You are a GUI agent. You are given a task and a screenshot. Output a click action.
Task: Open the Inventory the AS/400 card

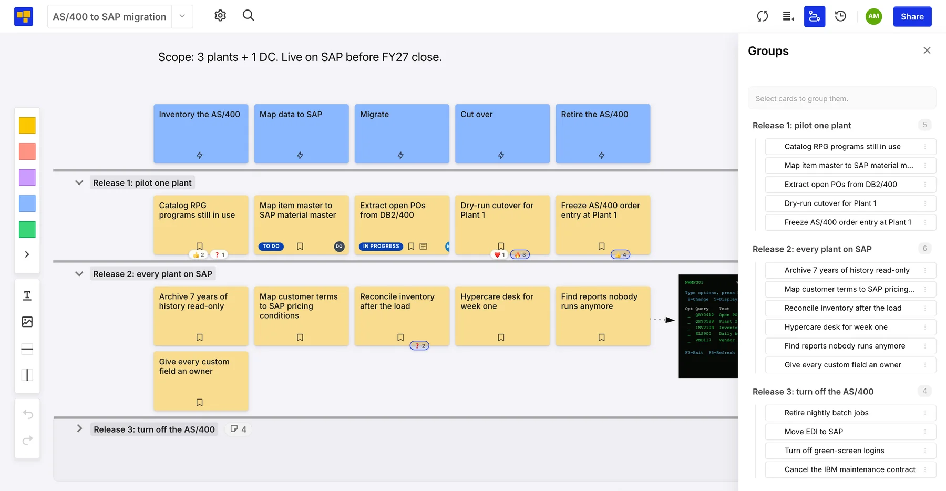201,134
